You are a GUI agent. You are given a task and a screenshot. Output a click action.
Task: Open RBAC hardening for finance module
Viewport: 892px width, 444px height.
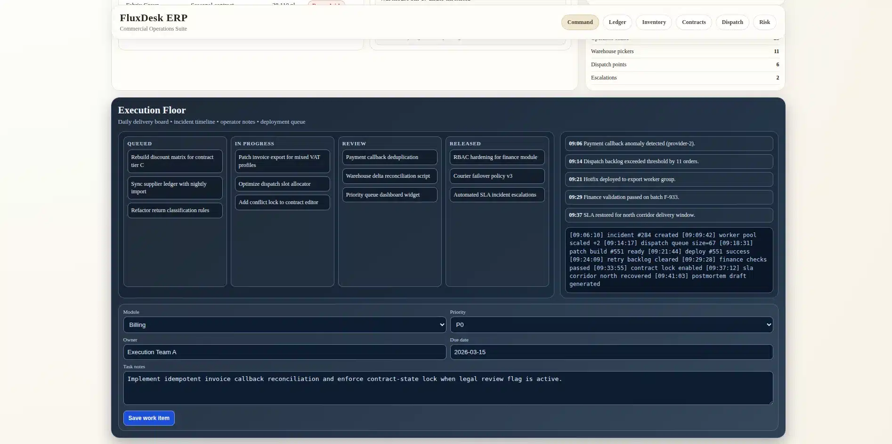[497, 157]
